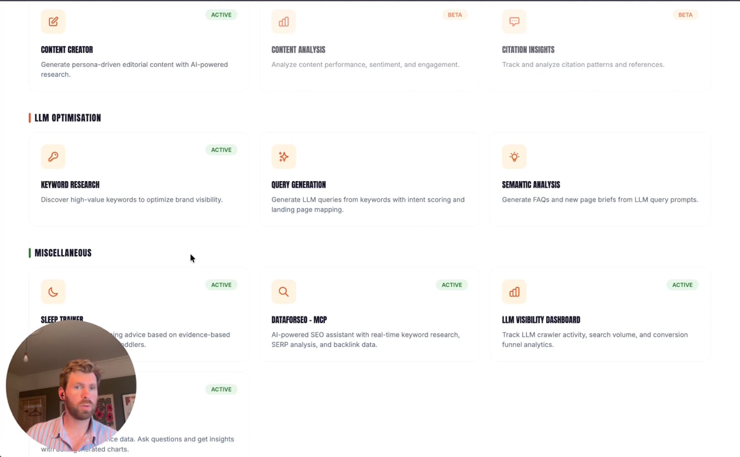Click ACTIVE badge on Keyword Research card
This screenshot has height=457, width=740.
pyautogui.click(x=221, y=150)
